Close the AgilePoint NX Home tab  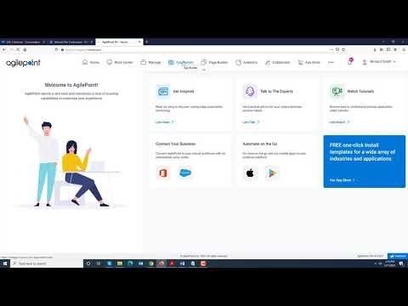click(139, 42)
